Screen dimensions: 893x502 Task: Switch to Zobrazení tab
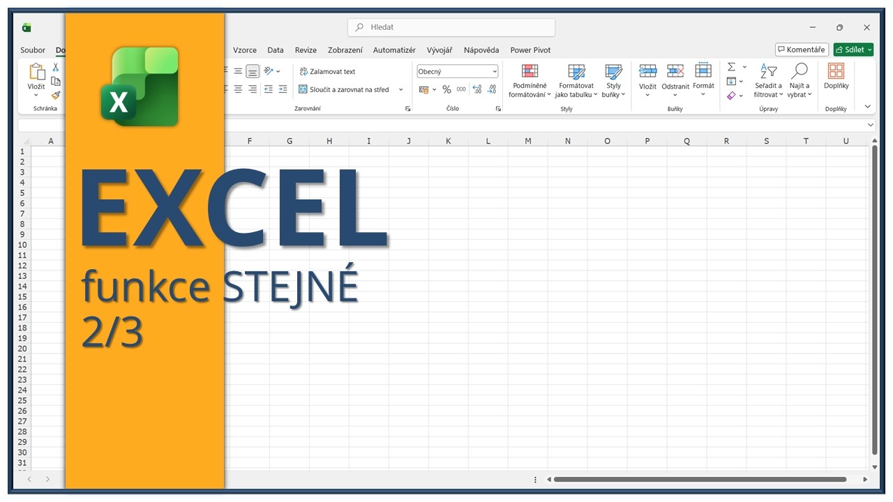[x=345, y=50]
